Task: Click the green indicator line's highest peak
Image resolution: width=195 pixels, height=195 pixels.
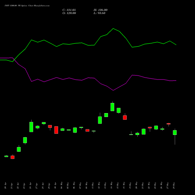Action: (x=113, y=28)
